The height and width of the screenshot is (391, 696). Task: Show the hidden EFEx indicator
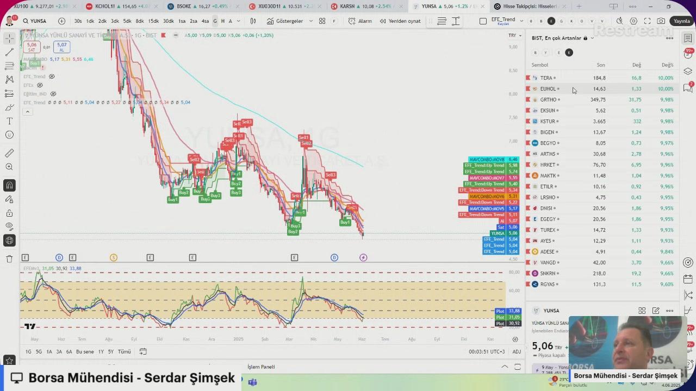pyautogui.click(x=40, y=85)
